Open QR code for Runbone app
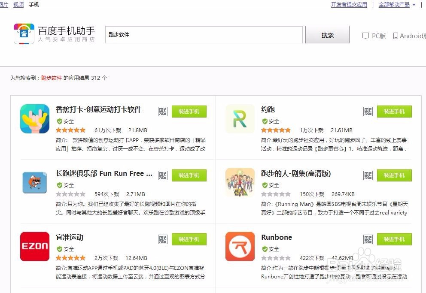Viewport: 426px width, 293px height. click(x=368, y=239)
